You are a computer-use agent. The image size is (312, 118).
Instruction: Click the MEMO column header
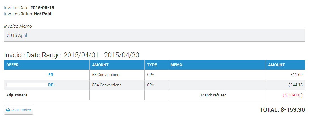pyautogui.click(x=176, y=65)
